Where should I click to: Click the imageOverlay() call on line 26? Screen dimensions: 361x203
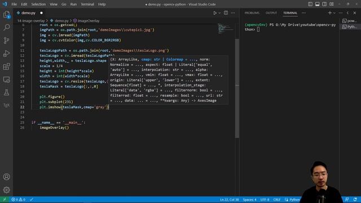(x=54, y=127)
